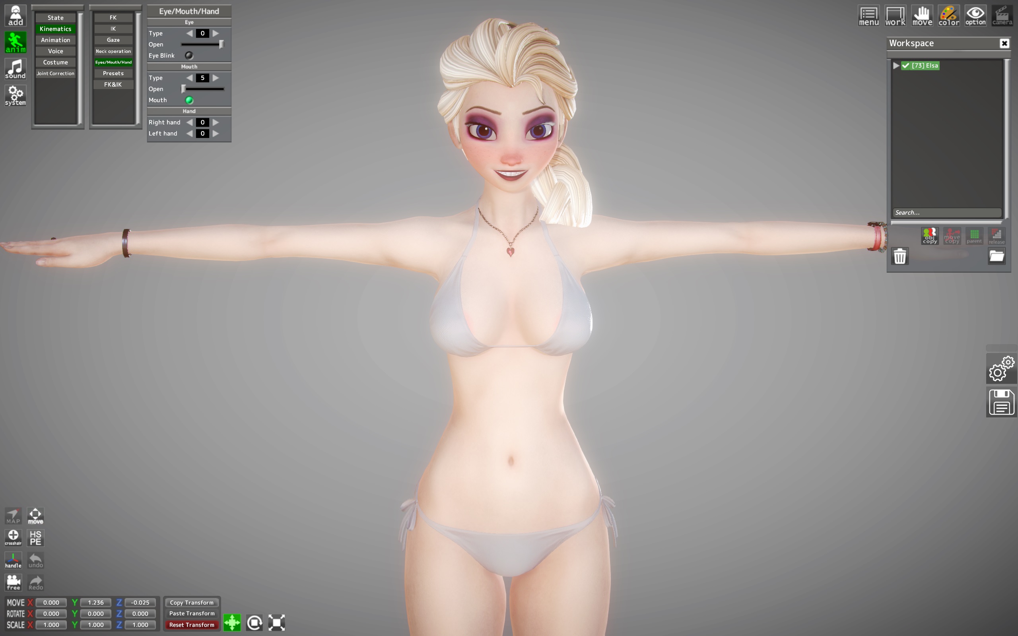Open the sound panel
The height and width of the screenshot is (636, 1018).
(16, 68)
